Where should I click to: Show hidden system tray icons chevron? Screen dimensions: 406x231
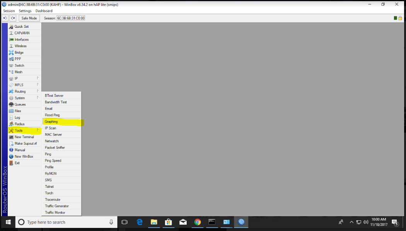351,222
